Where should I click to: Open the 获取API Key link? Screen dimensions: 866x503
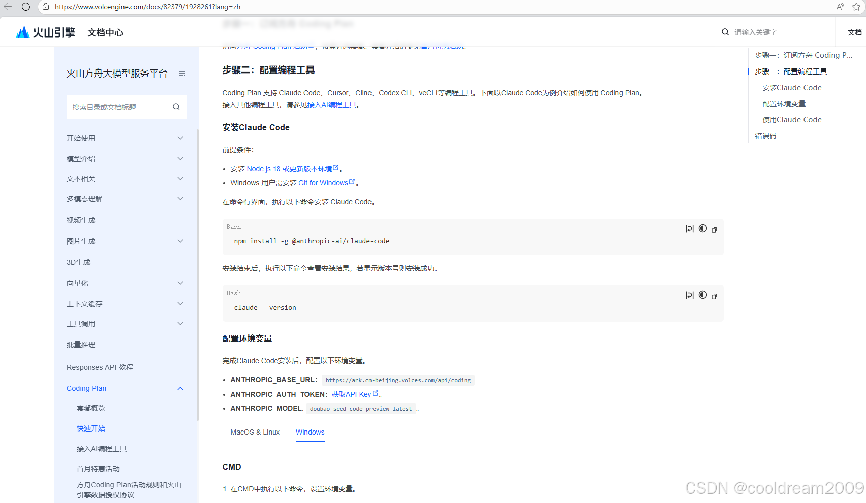(353, 394)
